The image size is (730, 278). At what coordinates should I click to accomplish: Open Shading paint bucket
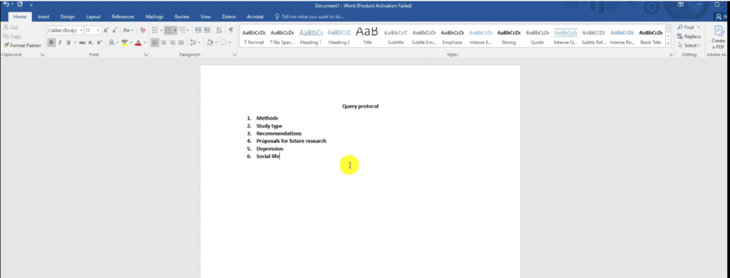(x=210, y=42)
